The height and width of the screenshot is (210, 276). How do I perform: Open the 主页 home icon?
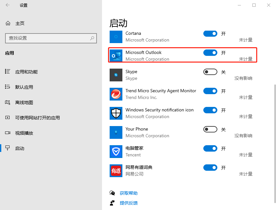pos(8,23)
